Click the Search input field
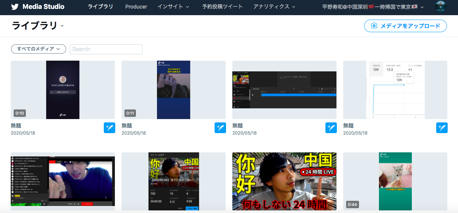 [106, 49]
